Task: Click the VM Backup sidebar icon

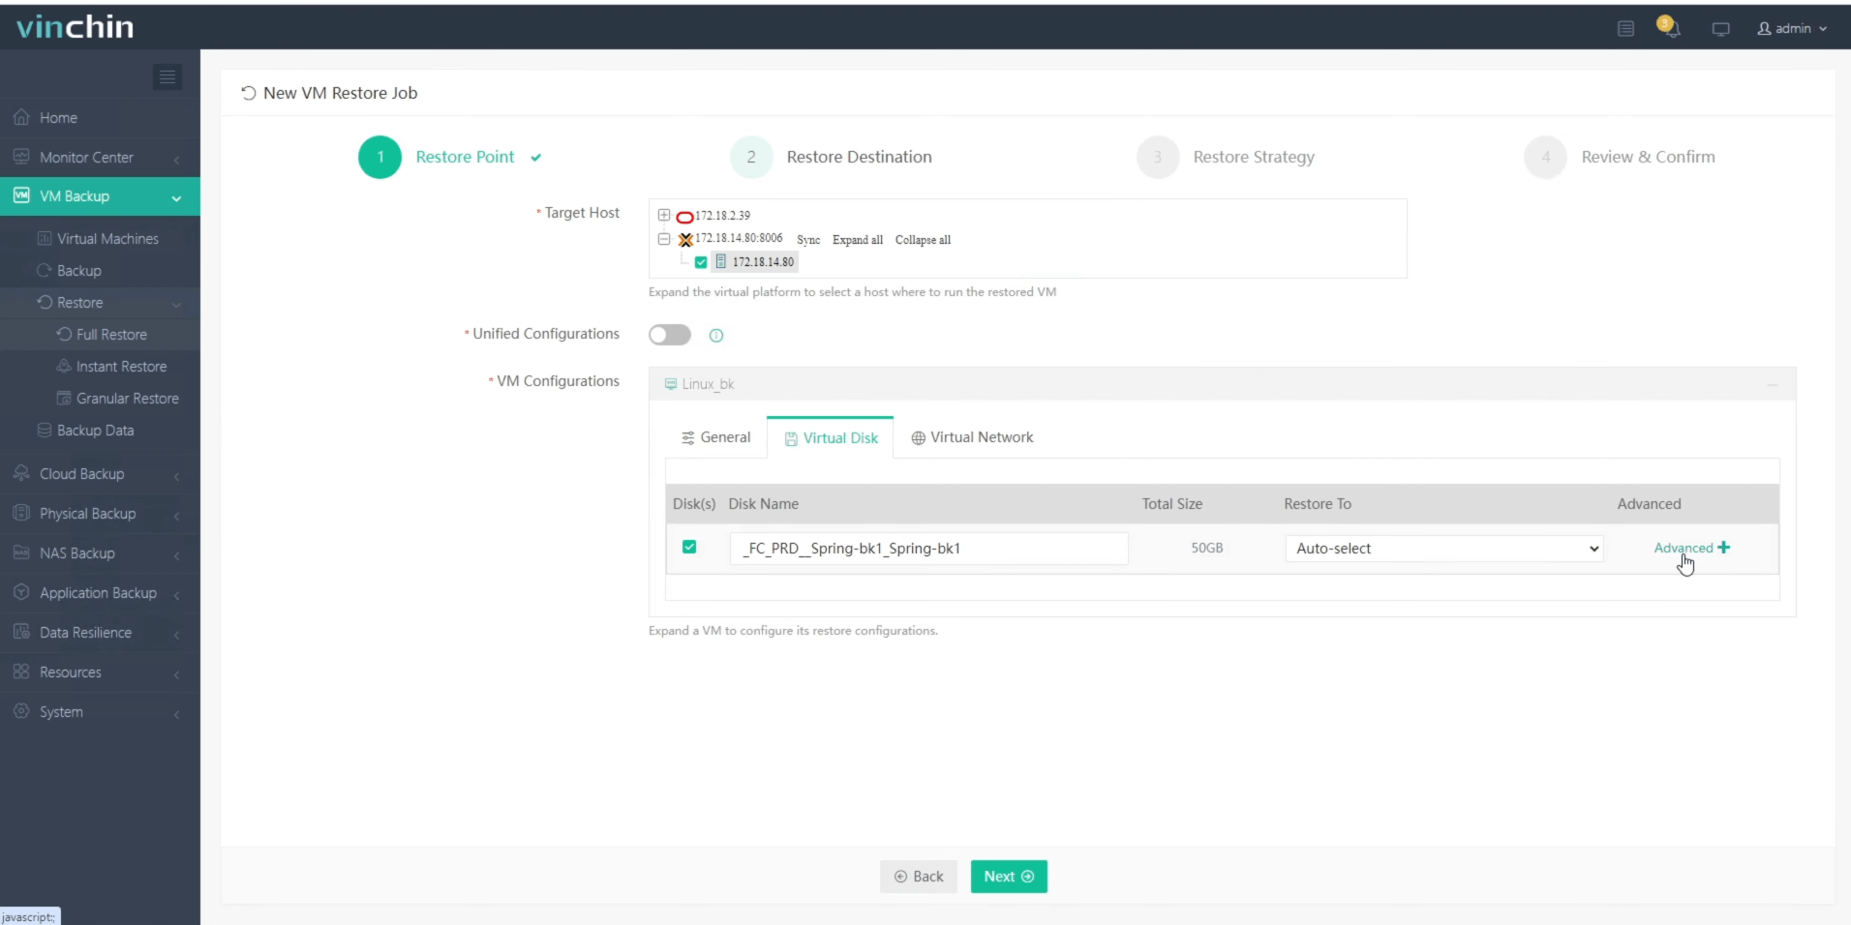Action: (21, 195)
